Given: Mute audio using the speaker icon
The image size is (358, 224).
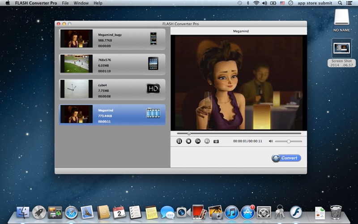Looking at the screenshot, I should coord(270,141).
